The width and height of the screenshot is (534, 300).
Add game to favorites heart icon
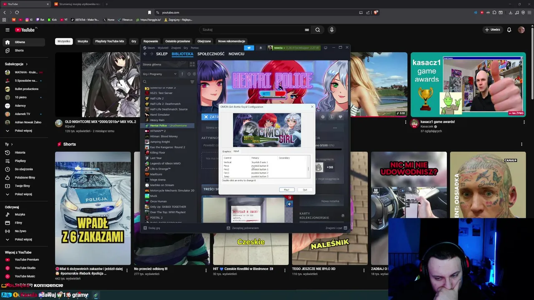tap(340, 117)
